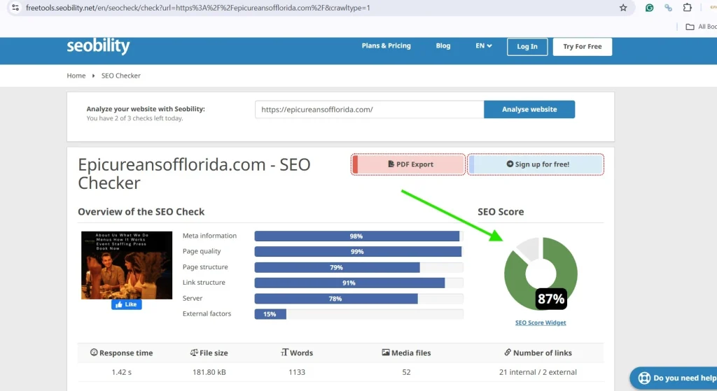Click the Facebook Like button

pyautogui.click(x=126, y=304)
